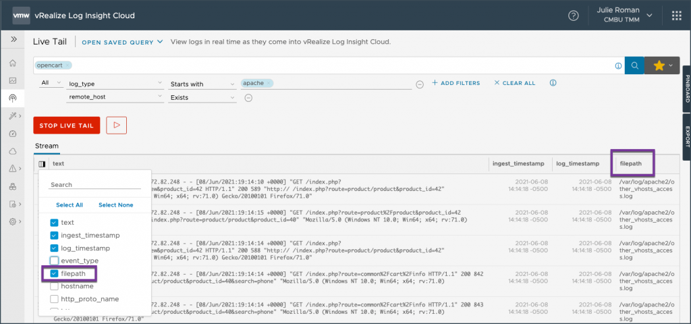Open the Starts with operator dropdown

(202, 84)
